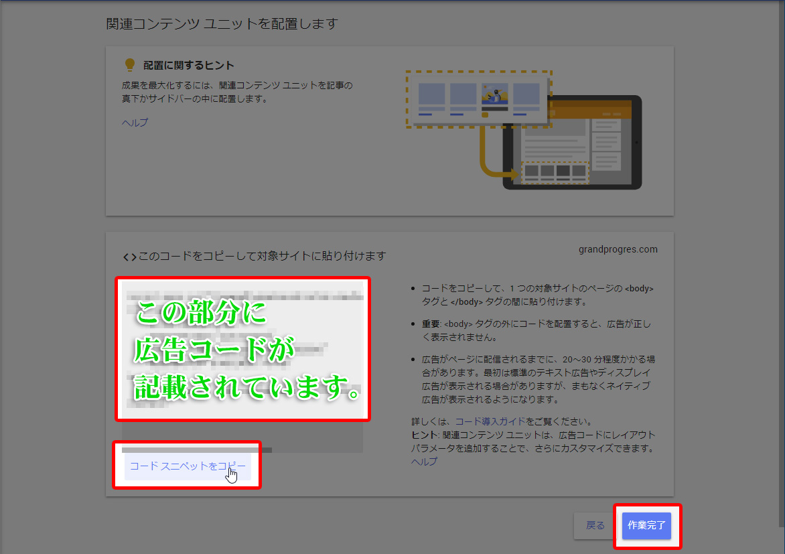Image resolution: width=785 pixels, height=554 pixels.
Task: Click the bullet mentioning 20〜30 分程度
Action: (537, 378)
